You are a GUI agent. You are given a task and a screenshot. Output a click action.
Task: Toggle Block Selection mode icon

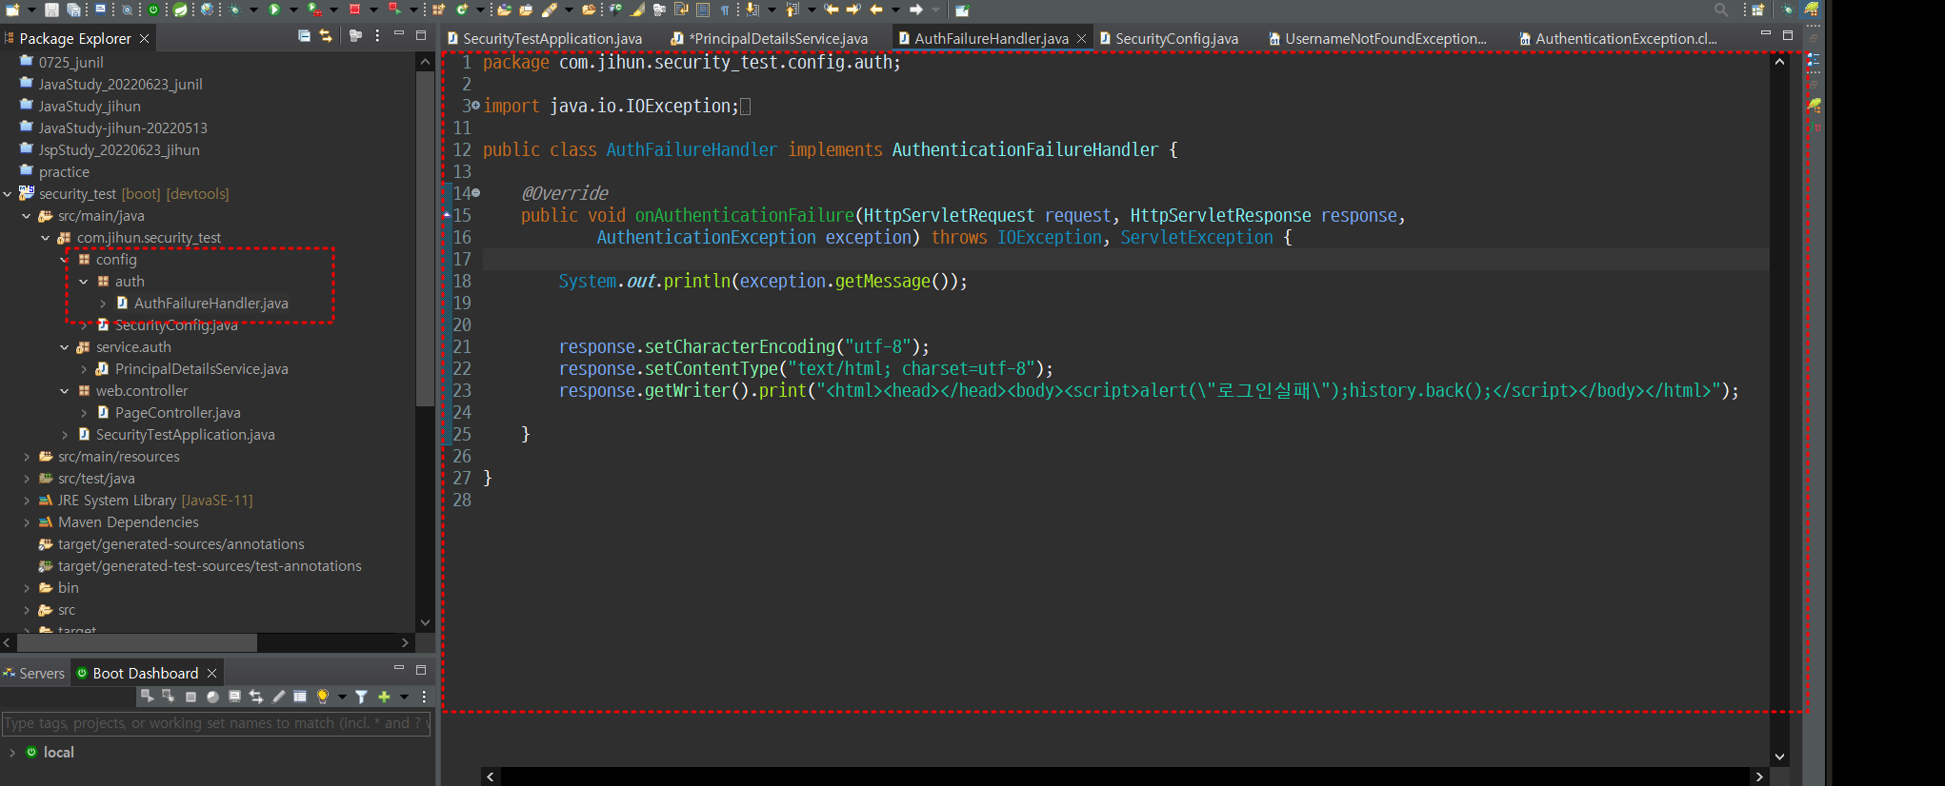tap(703, 10)
